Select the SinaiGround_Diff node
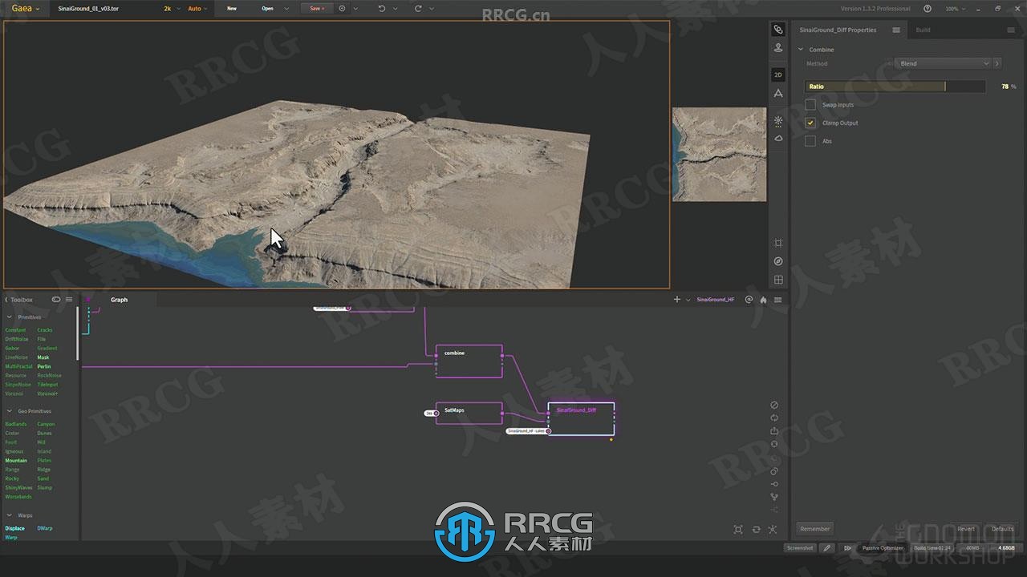Screen dimensions: 1027x577 pyautogui.click(x=582, y=419)
